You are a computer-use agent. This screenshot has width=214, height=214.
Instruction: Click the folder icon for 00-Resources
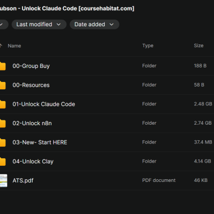(3, 85)
